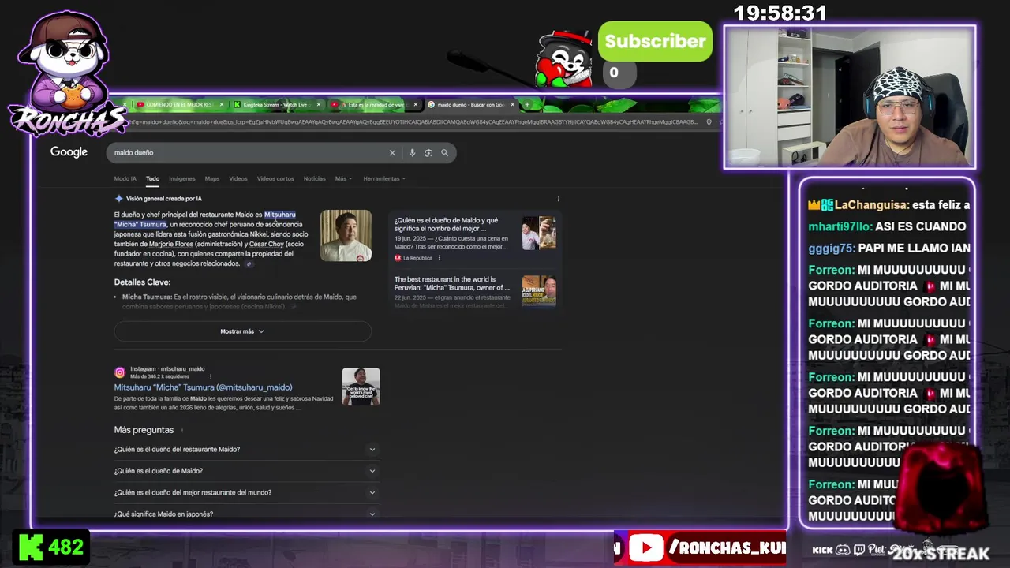
Task: Open the 'Más' dropdown in search tabs
Action: 343,178
